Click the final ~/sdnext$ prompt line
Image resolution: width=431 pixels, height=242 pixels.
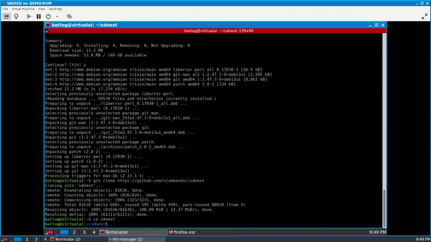76,224
